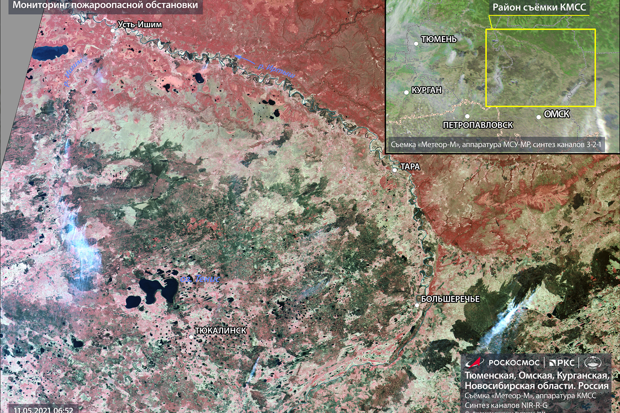Screen dimensions: 620x413
Task: Click the inset overview map thumbnail
Action: (502, 77)
